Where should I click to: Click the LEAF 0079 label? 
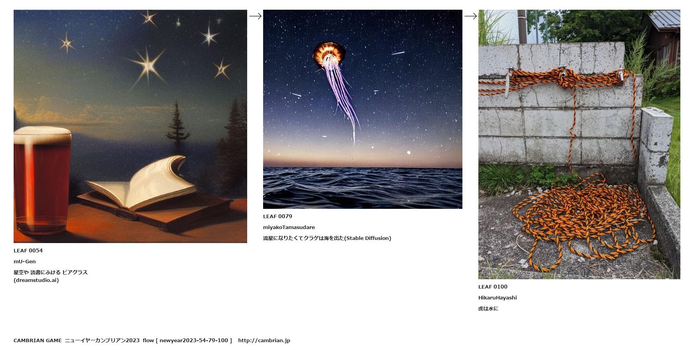coord(278,216)
